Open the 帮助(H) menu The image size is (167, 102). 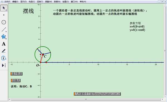[x=83, y=2]
